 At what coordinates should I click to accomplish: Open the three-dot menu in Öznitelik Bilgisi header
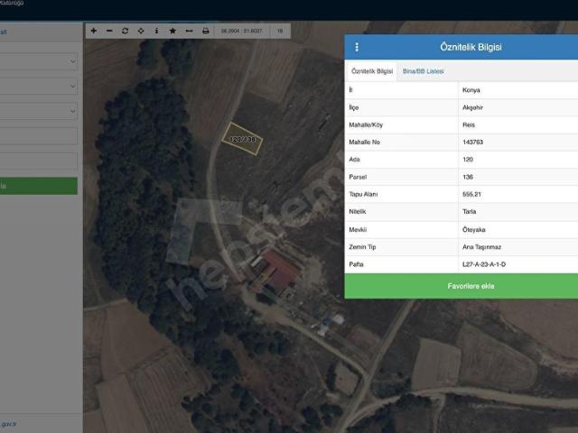click(x=357, y=47)
